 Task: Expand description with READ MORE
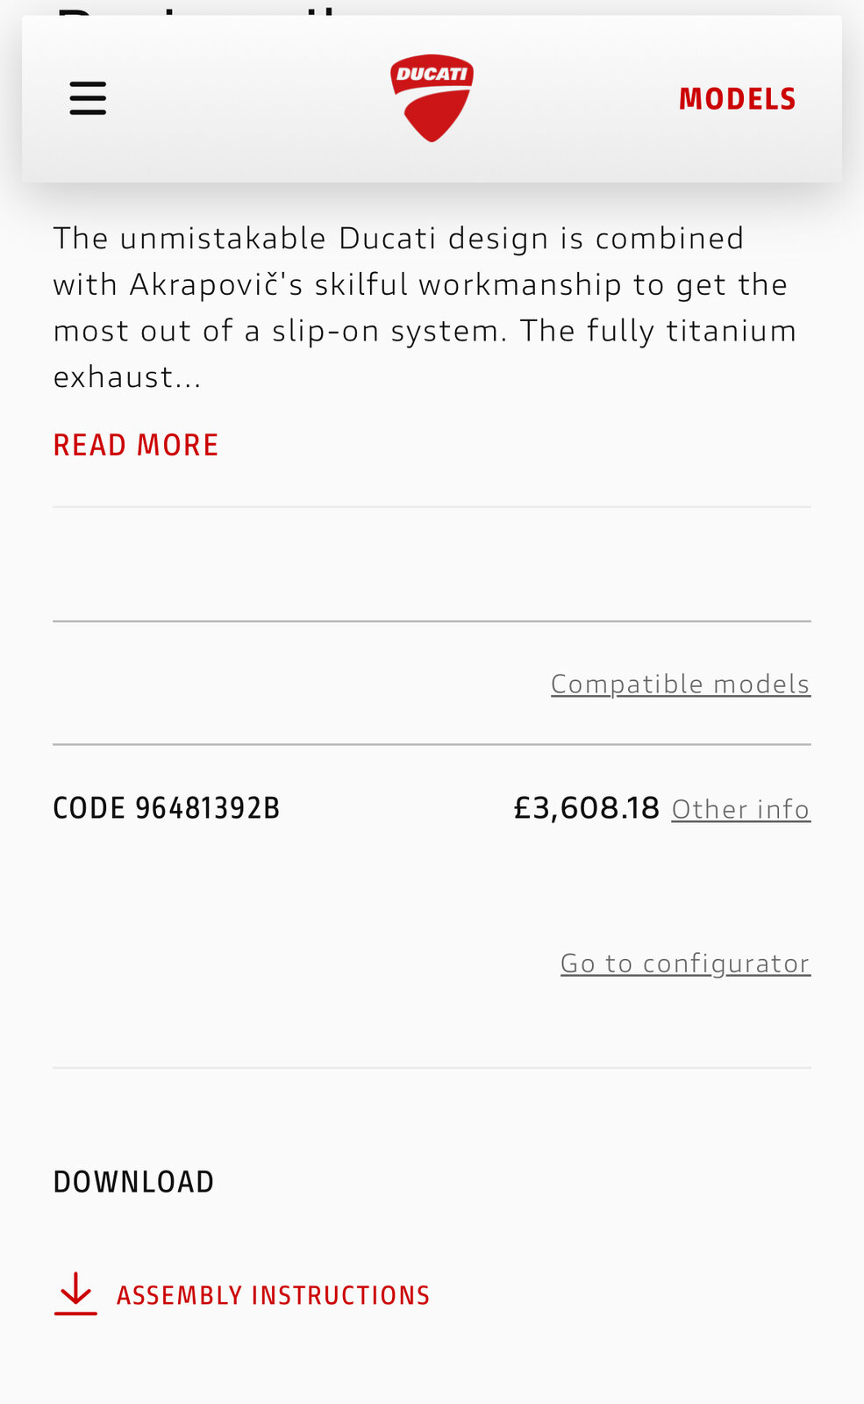coord(136,445)
